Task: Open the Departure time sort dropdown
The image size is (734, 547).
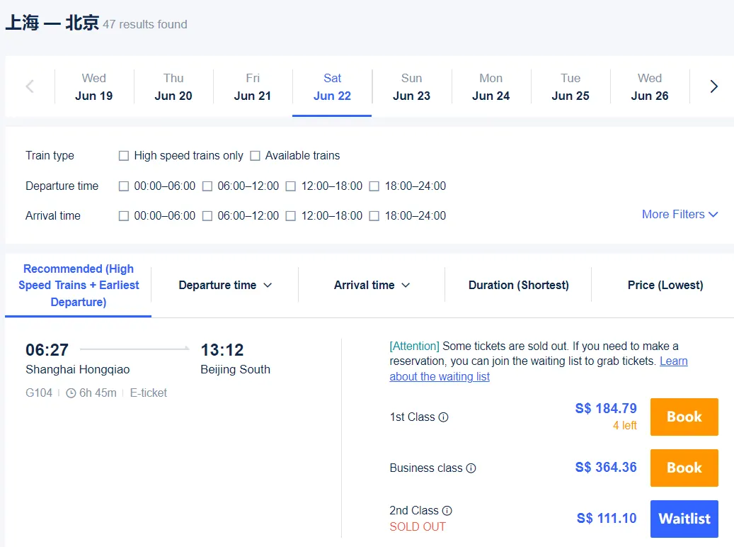Action: (x=224, y=285)
